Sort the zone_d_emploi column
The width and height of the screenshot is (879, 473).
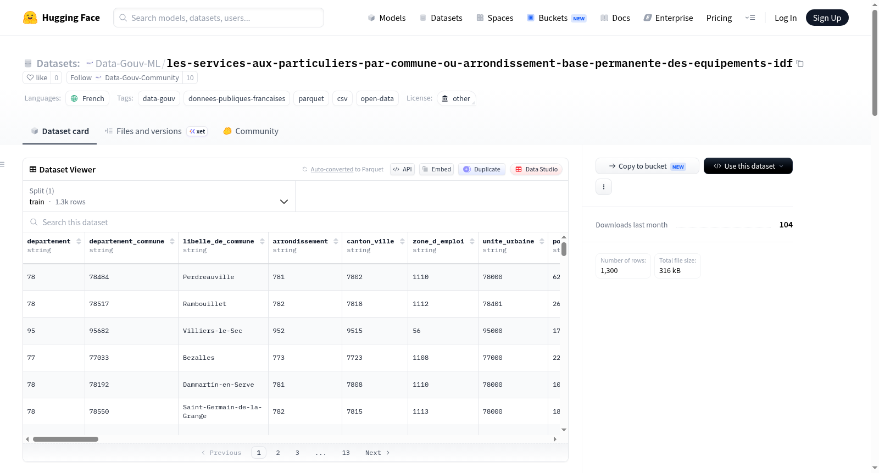click(472, 241)
